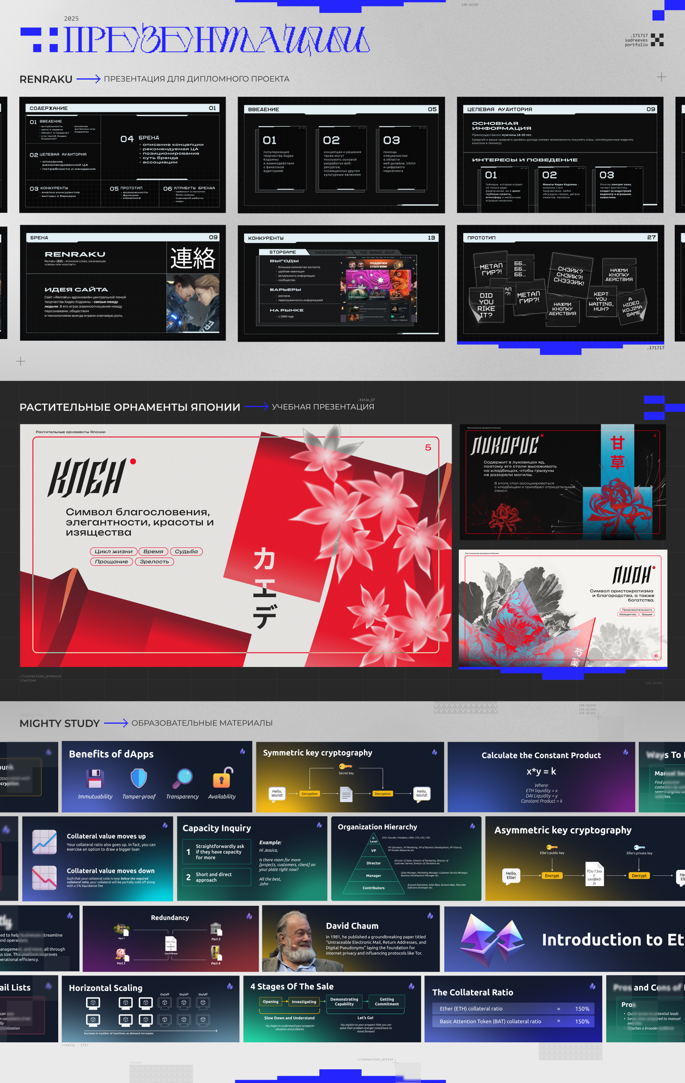This screenshot has width=685, height=1083.
Task: Click the Death Stranding image on the Бренд slide
Action: (193, 303)
